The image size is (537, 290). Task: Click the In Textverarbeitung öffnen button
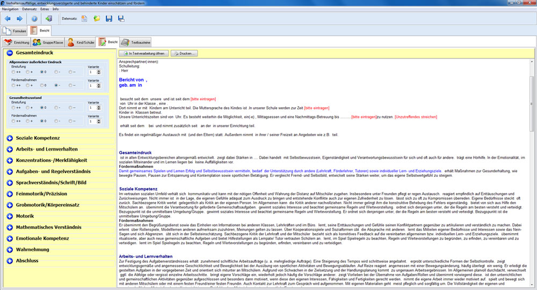click(x=143, y=54)
